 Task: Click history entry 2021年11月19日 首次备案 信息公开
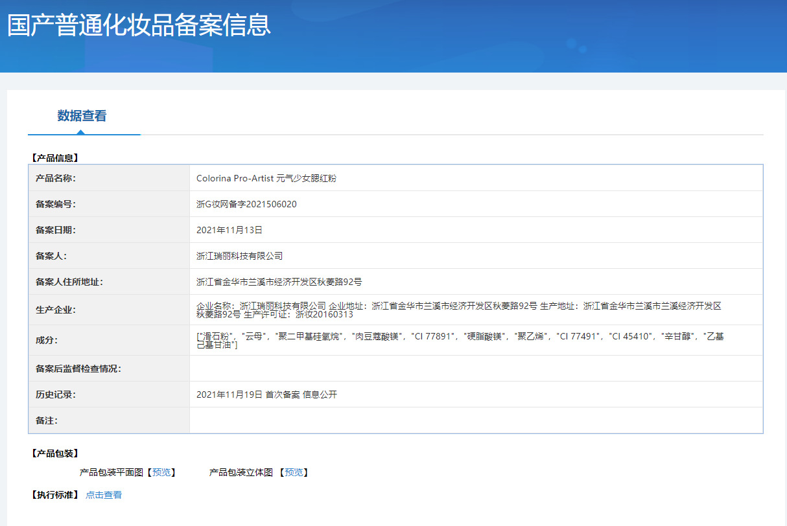tap(266, 394)
